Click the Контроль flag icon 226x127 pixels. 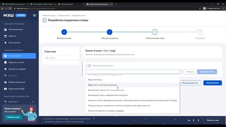5,75
